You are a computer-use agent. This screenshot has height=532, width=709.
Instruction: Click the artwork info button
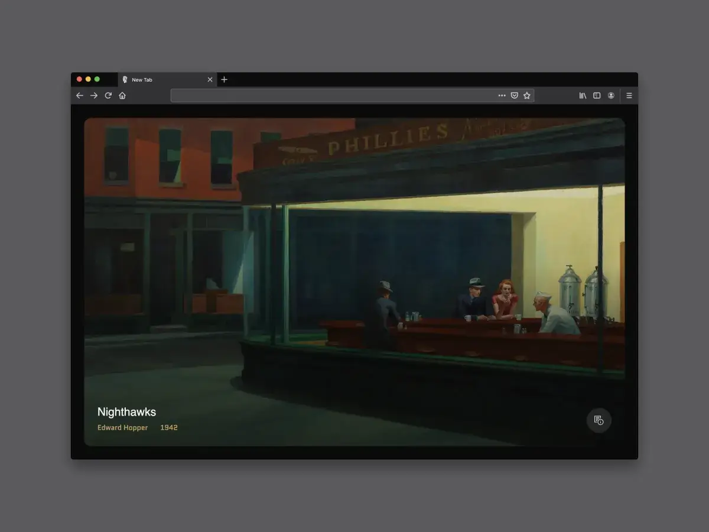click(599, 420)
